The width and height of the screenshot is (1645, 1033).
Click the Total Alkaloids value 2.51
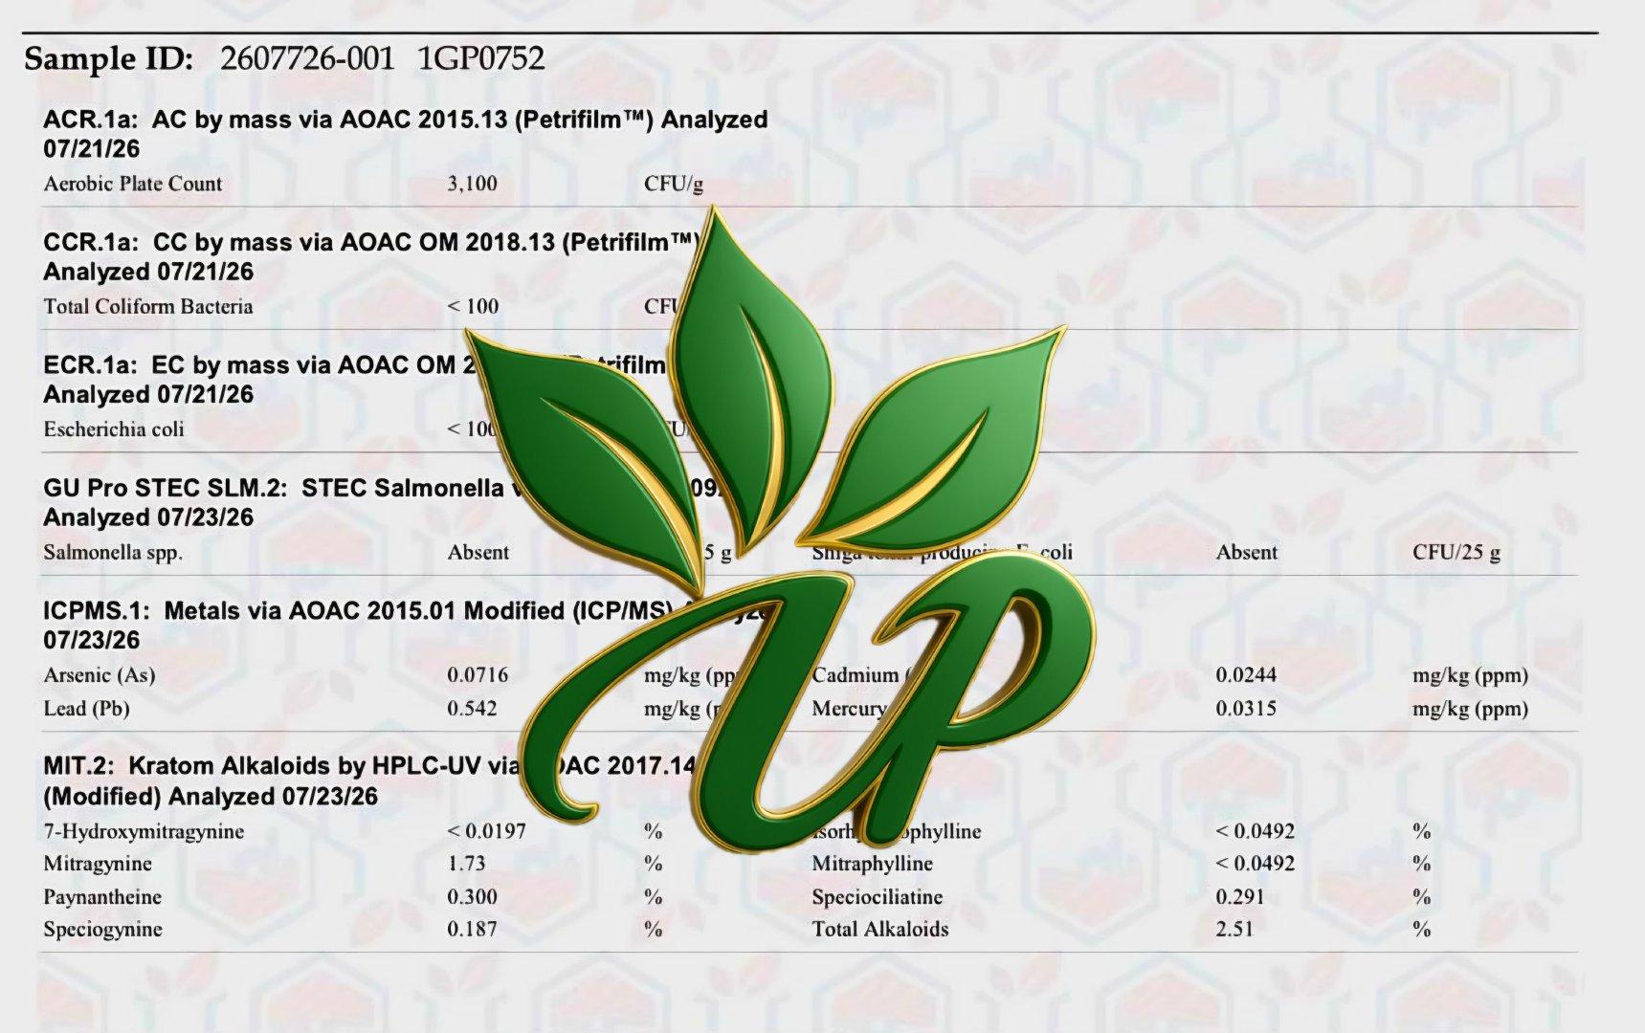point(1234,929)
